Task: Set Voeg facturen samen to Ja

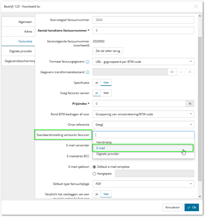Action: pos(96,93)
